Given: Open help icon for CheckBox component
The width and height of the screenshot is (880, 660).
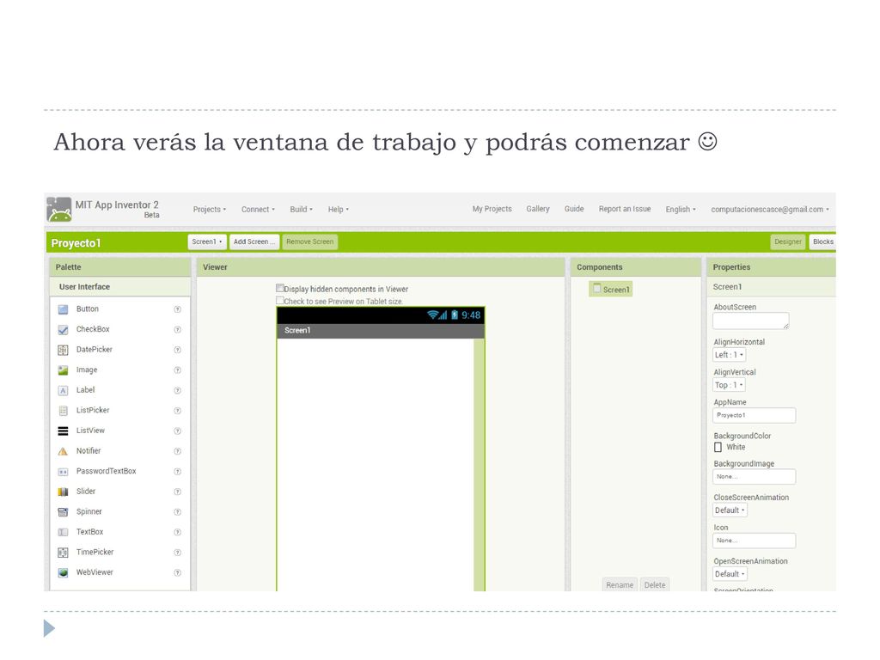Looking at the screenshot, I should (177, 329).
